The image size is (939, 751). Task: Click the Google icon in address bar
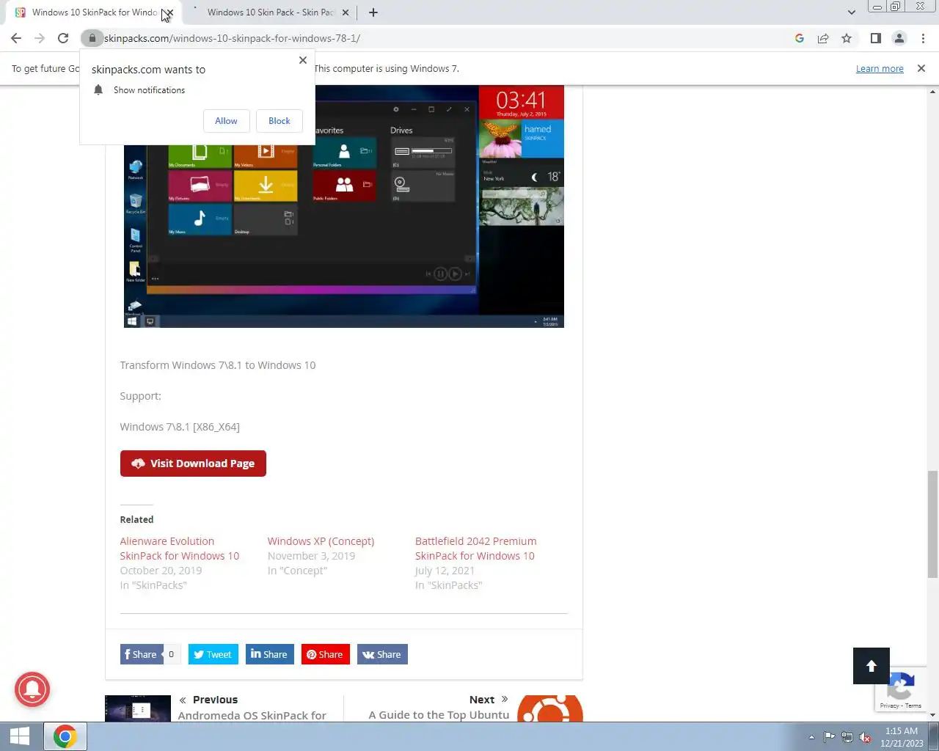click(800, 38)
